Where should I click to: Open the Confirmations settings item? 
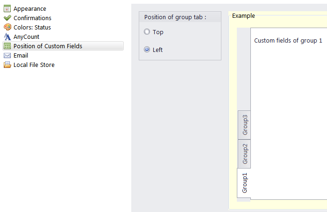pyautogui.click(x=32, y=18)
